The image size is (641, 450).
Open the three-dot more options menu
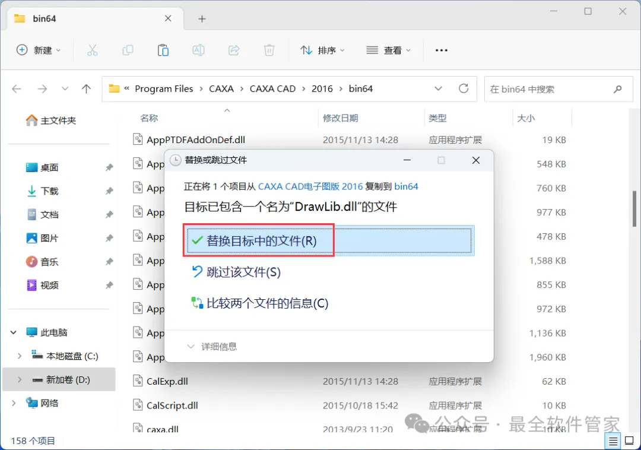click(442, 50)
